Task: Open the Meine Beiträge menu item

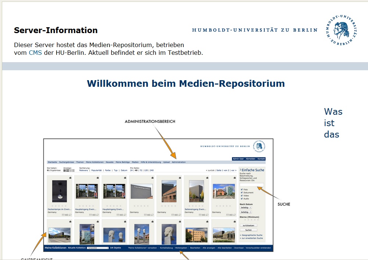Action: coord(122,162)
